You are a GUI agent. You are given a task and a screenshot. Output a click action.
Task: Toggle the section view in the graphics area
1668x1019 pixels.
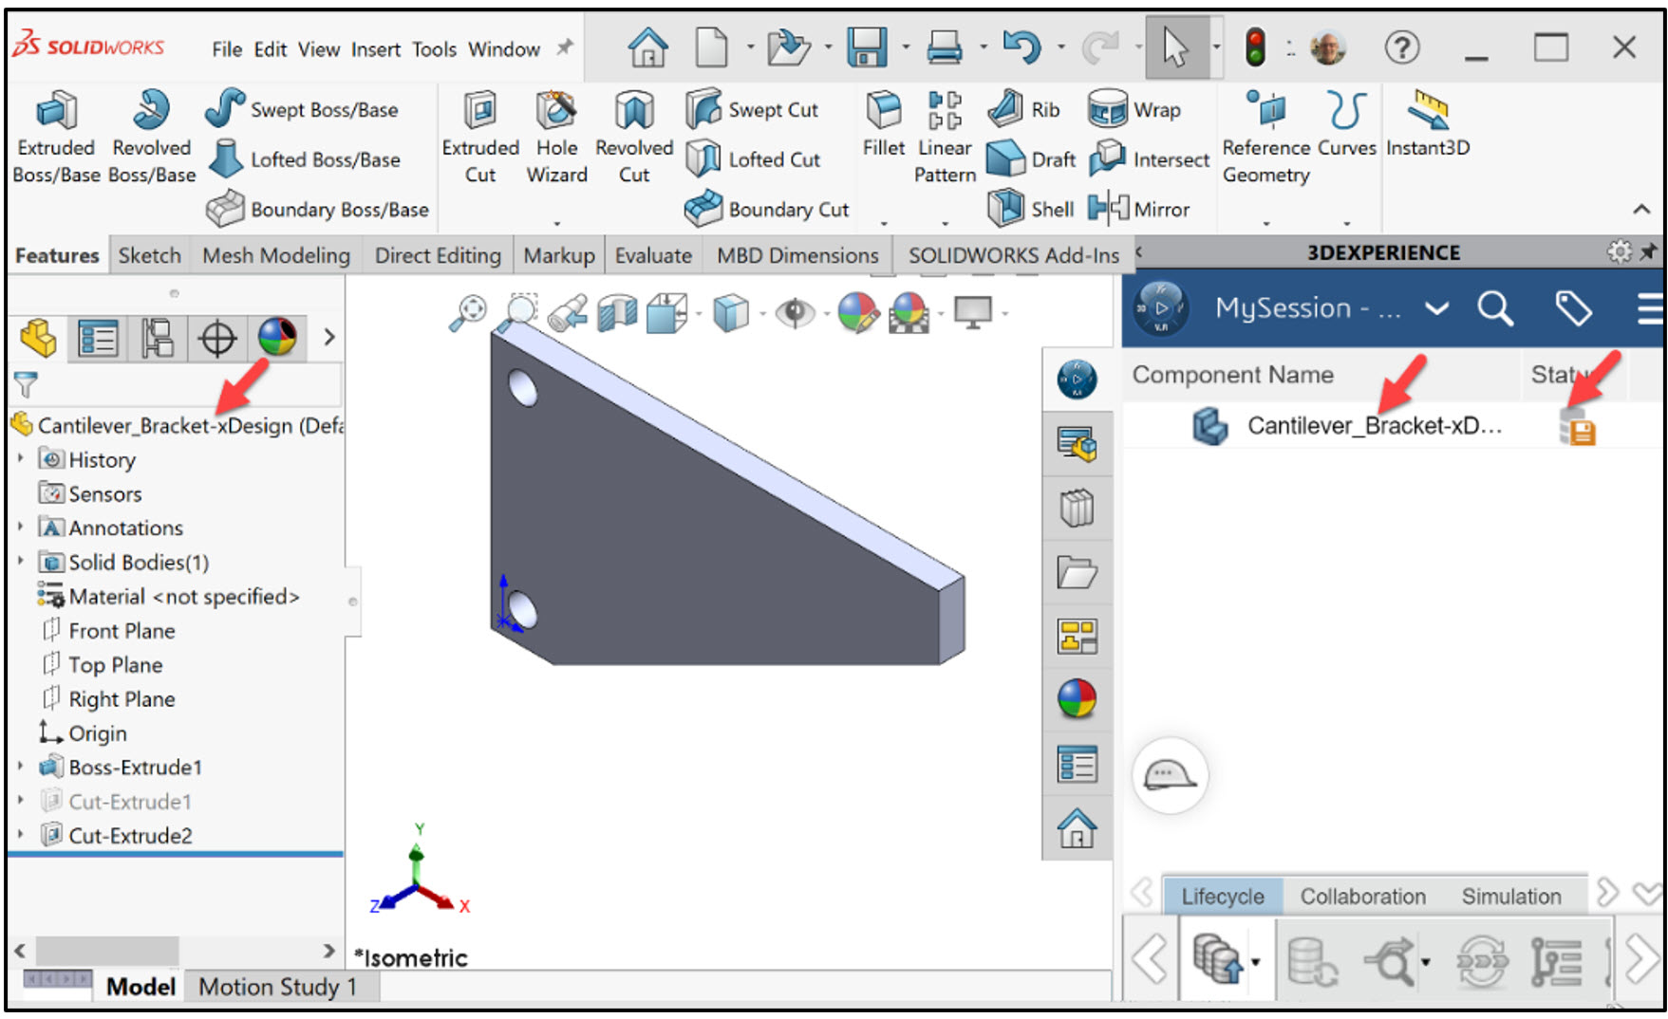tap(618, 311)
